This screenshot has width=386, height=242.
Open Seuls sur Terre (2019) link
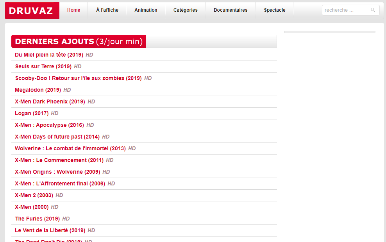[43, 67]
